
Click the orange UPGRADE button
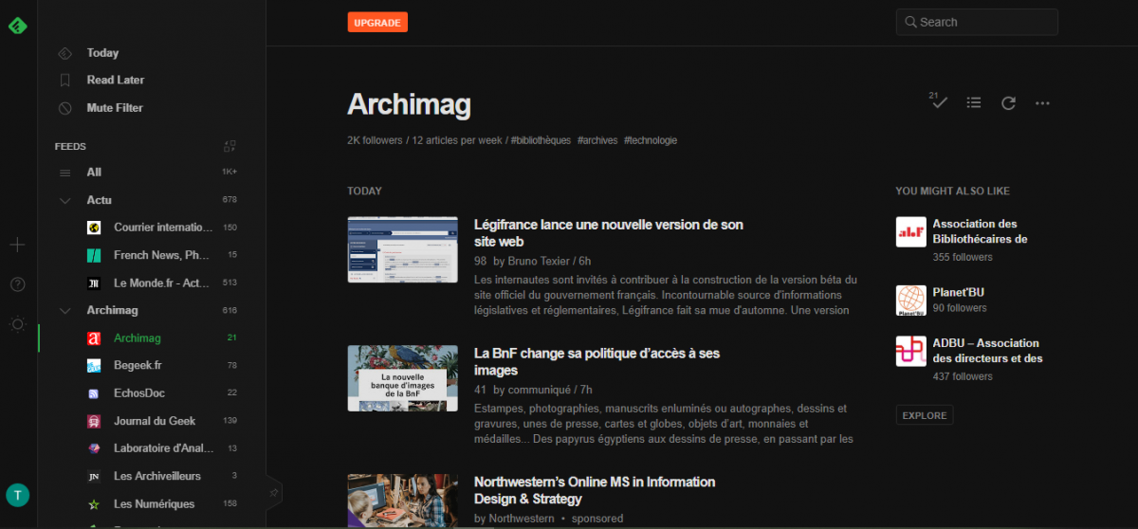[377, 22]
